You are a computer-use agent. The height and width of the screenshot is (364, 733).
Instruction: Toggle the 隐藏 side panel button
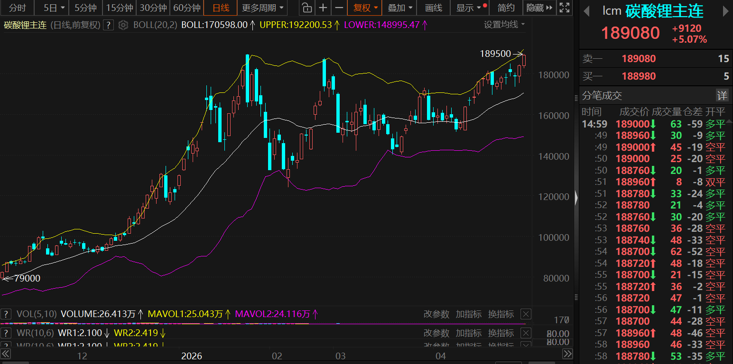point(539,8)
